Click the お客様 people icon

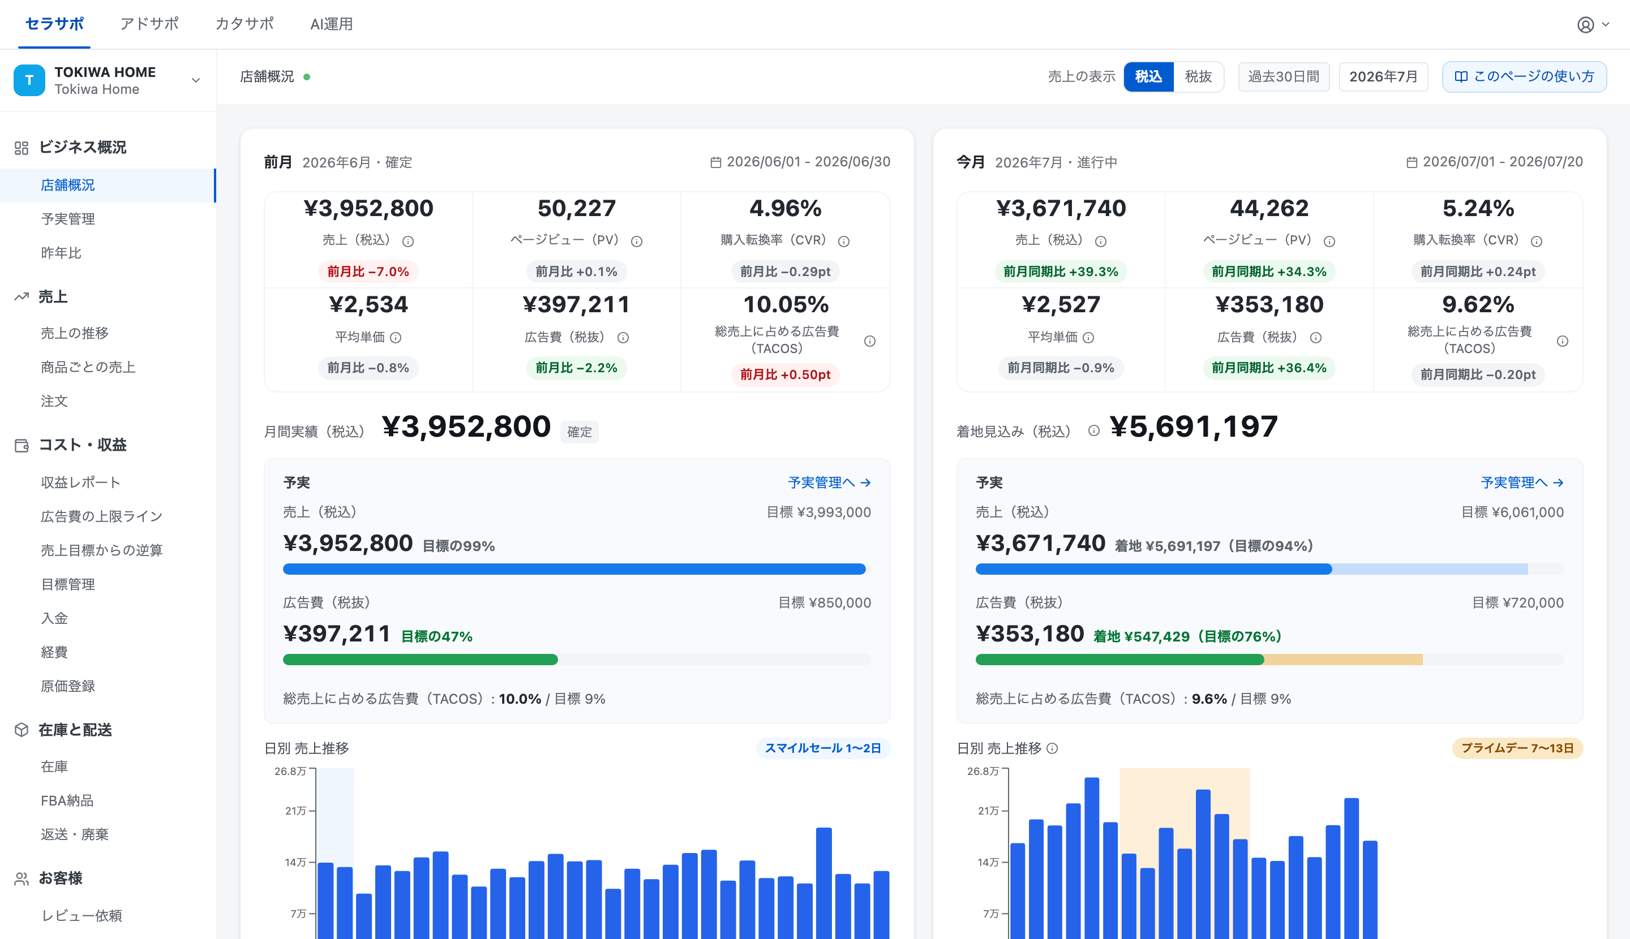click(22, 878)
